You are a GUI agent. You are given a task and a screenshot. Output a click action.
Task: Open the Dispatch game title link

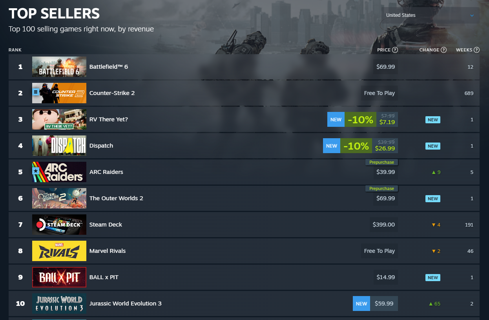tap(101, 146)
